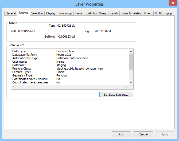Switch to HTML Popup tab

[x=163, y=13]
